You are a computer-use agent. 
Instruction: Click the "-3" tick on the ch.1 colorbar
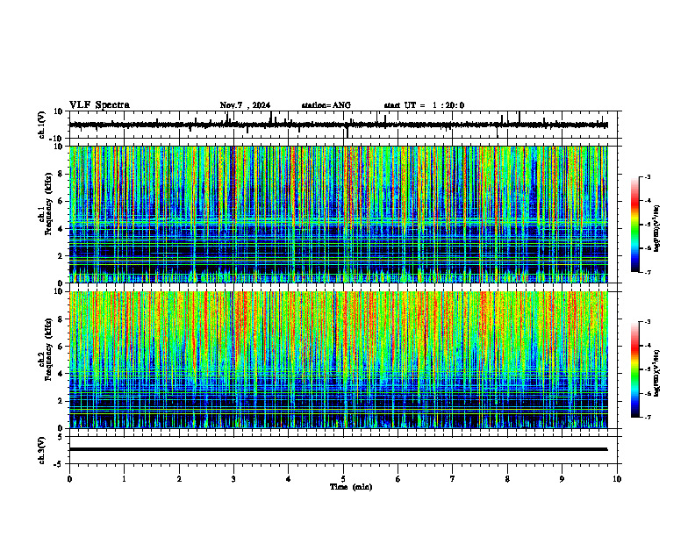click(647, 176)
